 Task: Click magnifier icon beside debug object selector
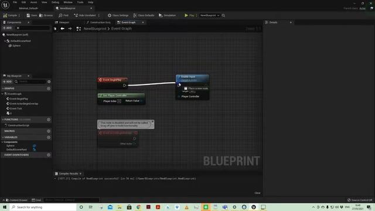pyautogui.click(x=223, y=15)
